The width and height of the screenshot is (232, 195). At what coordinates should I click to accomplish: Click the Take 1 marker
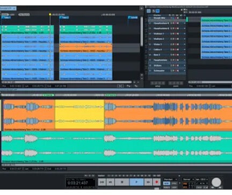[6, 18]
